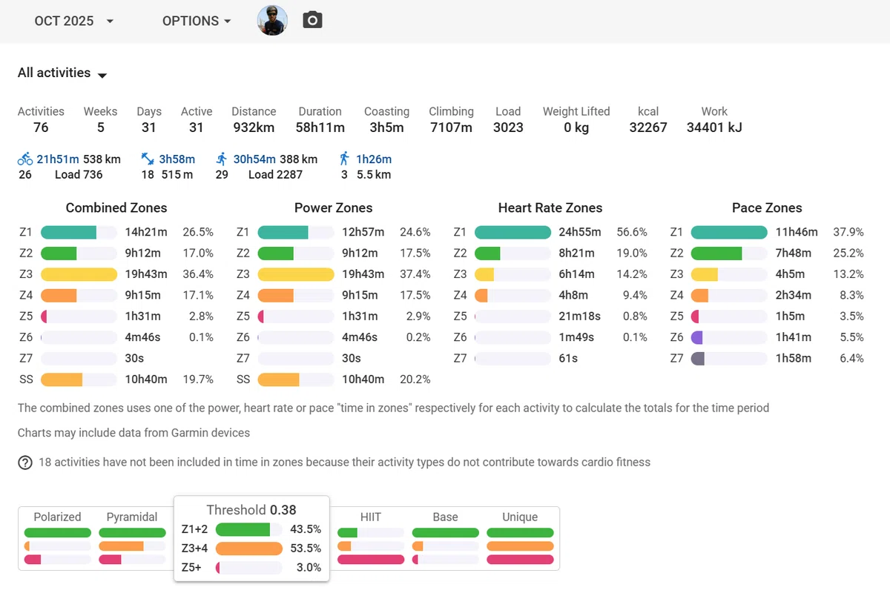Viewport: 890px width, 593px height.
Task: Select the Base training distribution
Action: 445,538
